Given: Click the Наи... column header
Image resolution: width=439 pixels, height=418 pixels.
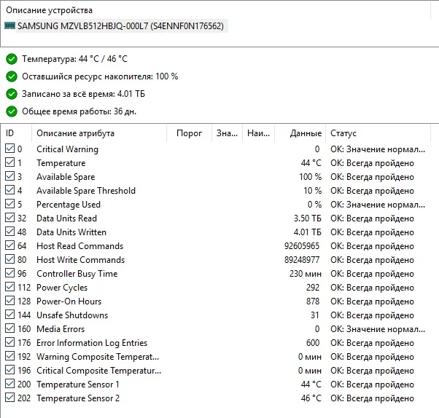Looking at the screenshot, I should point(258,133).
